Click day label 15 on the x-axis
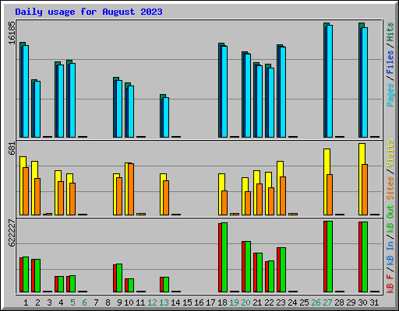This screenshot has height=311, width=399. click(x=187, y=302)
